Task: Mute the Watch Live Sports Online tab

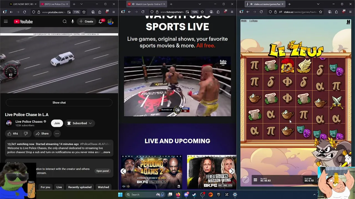Action: 133,4
